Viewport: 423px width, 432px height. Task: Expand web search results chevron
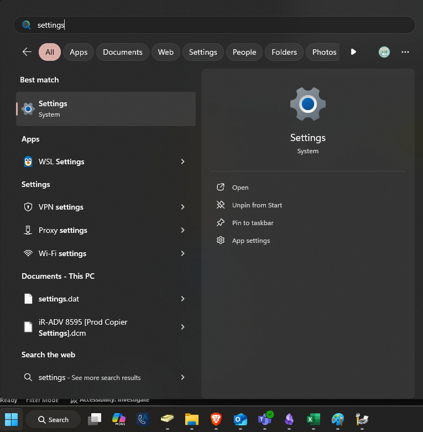click(182, 377)
